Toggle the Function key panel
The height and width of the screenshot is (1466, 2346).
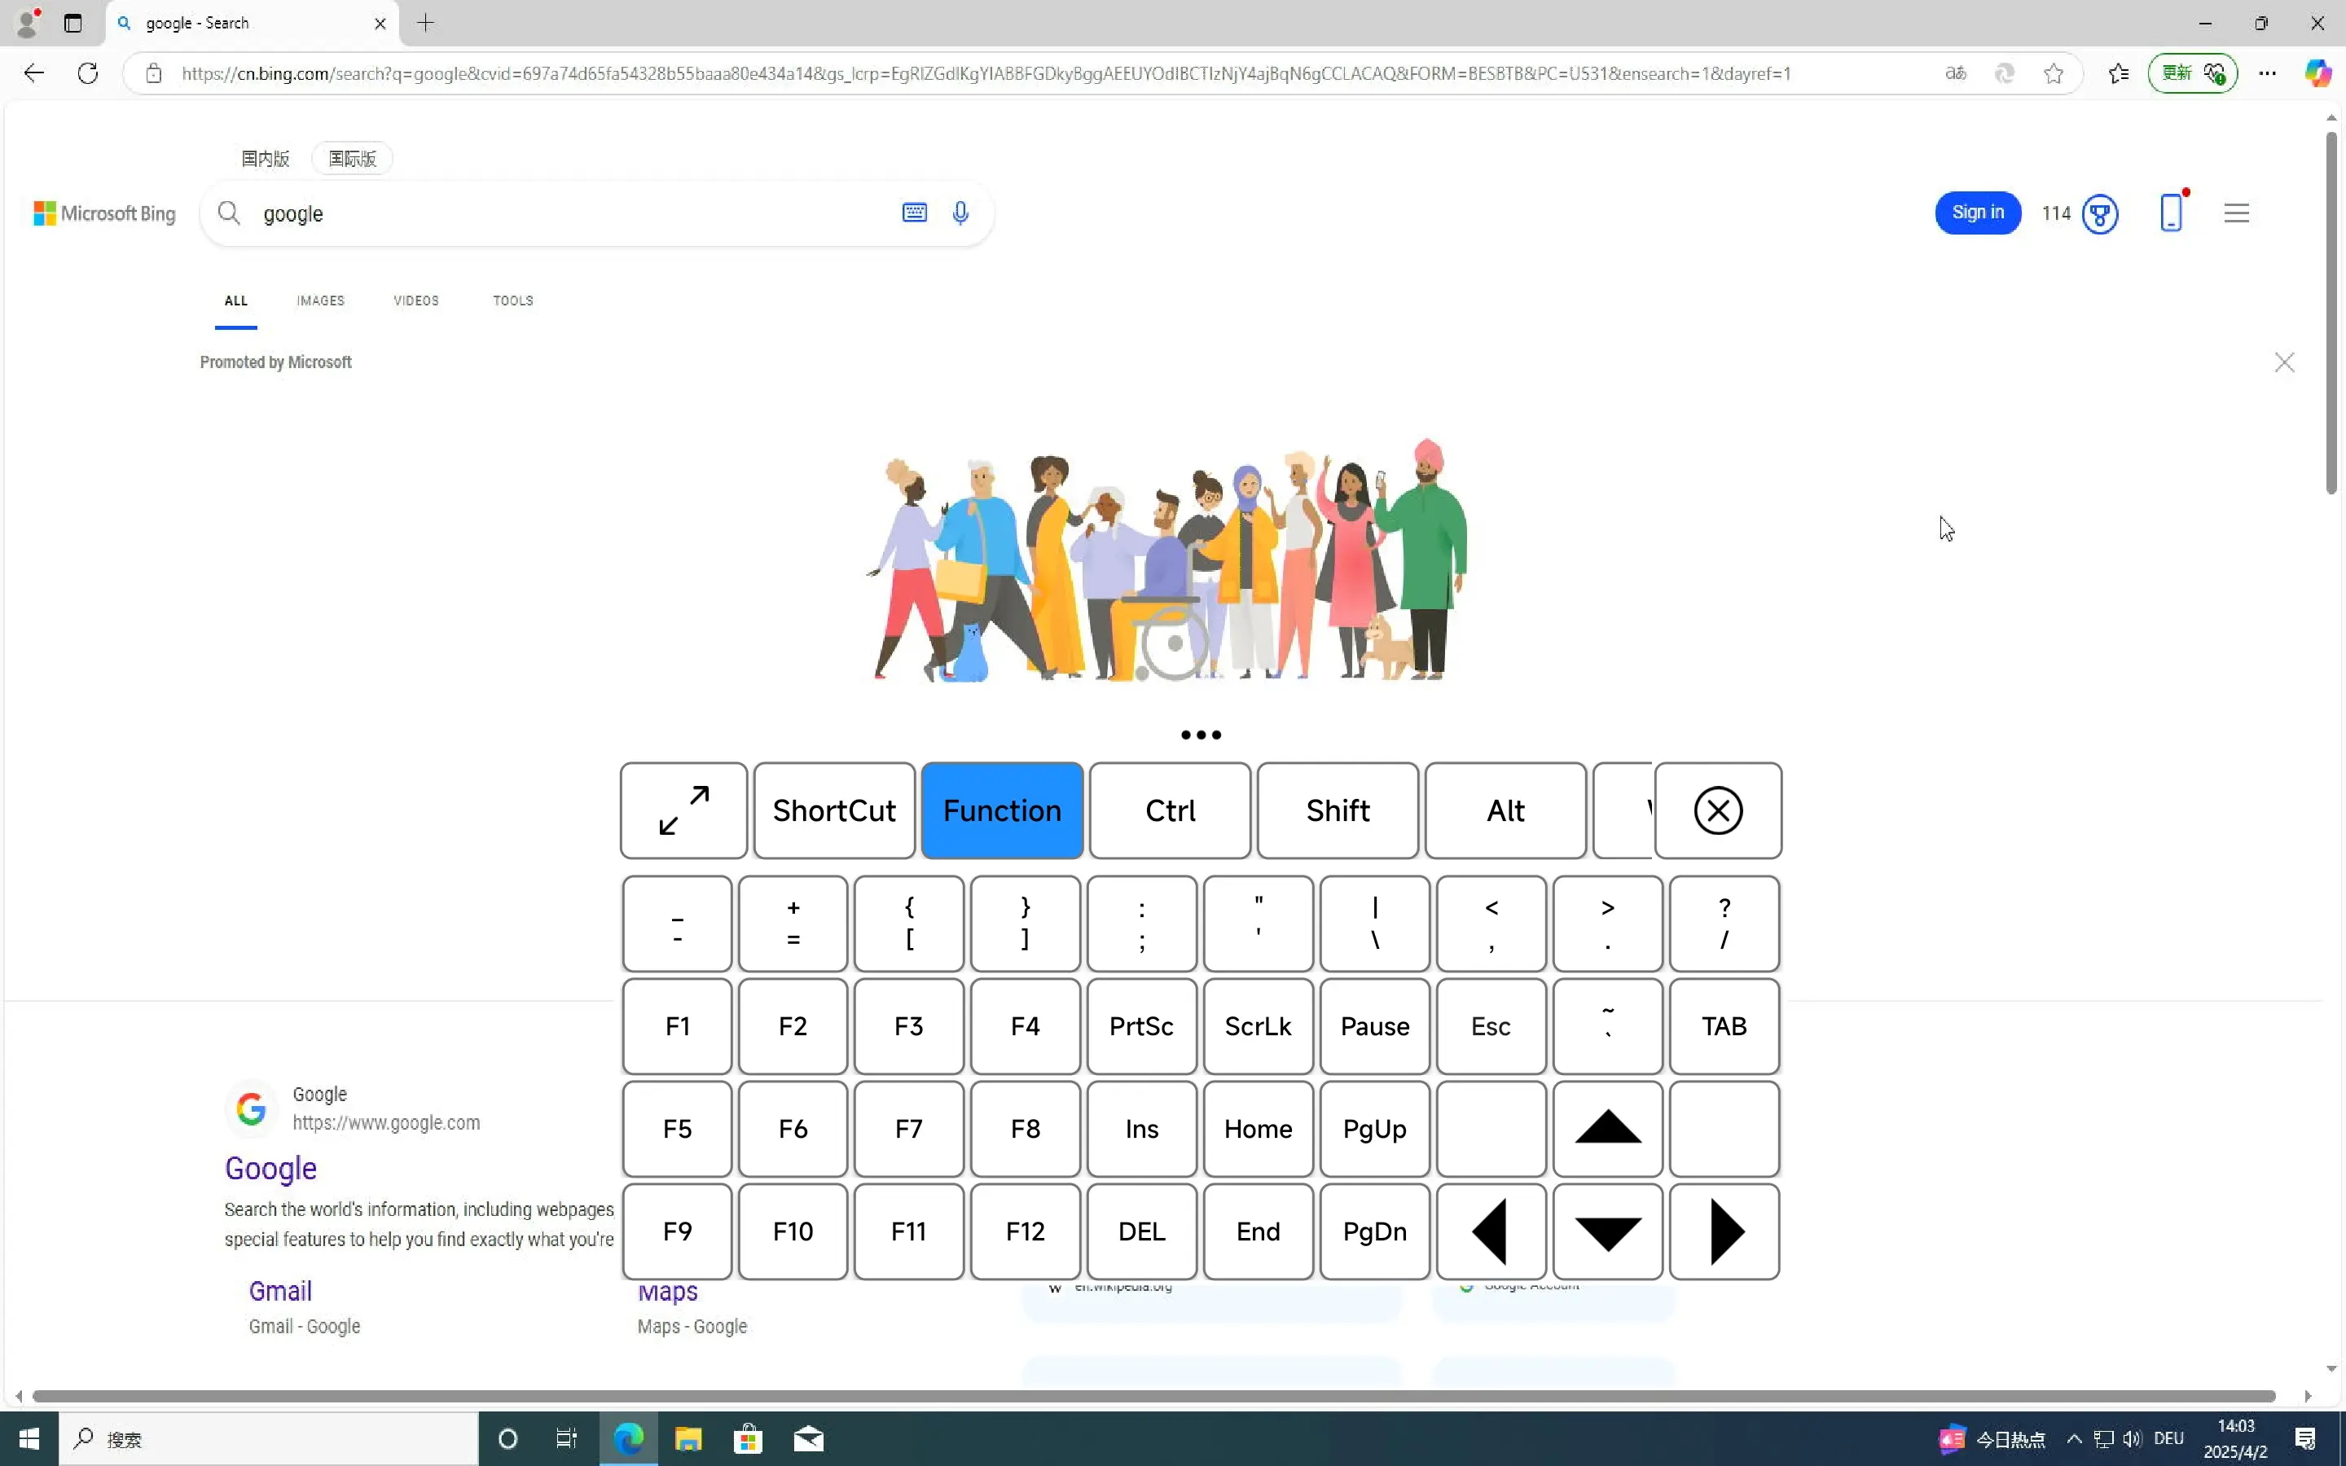pos(1001,810)
